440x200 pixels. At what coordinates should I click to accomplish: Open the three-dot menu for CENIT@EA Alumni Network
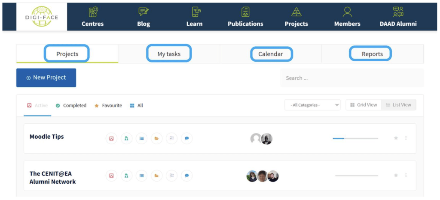[x=406, y=176]
